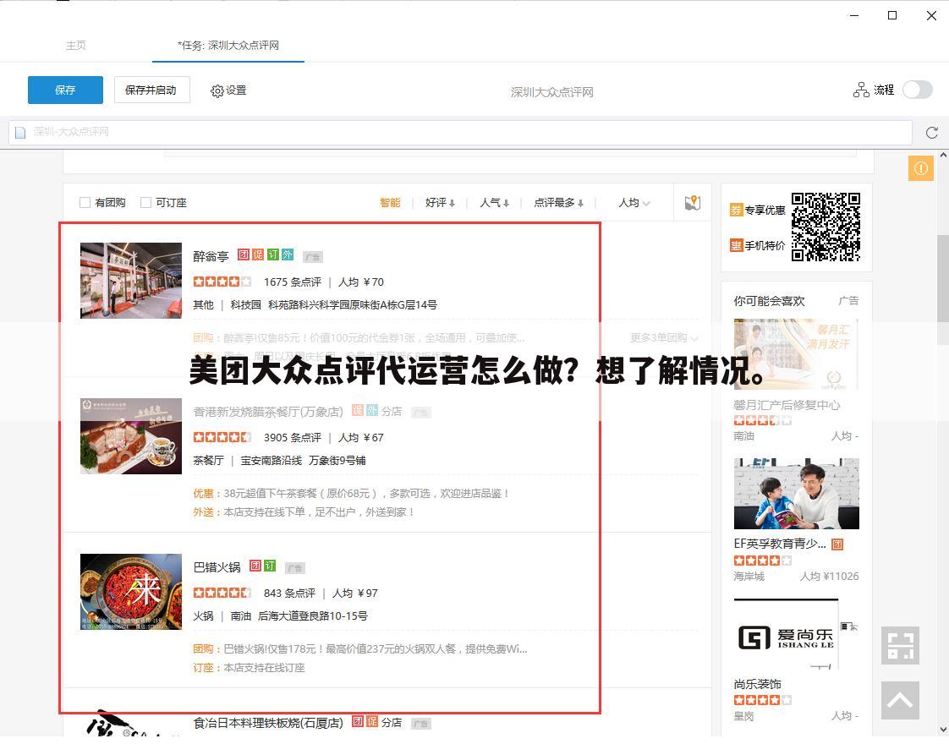Expand the 更多3单团购 deals list
The image size is (949, 744).
663,336
